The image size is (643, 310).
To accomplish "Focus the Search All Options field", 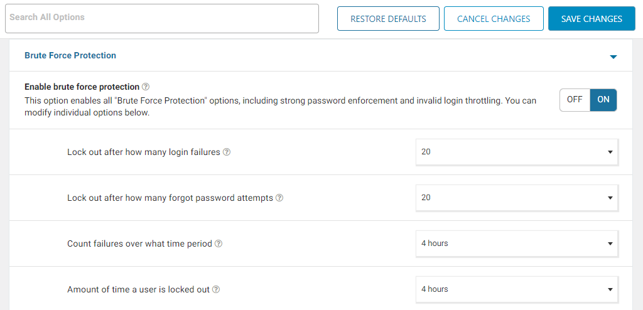I will tap(162, 18).
